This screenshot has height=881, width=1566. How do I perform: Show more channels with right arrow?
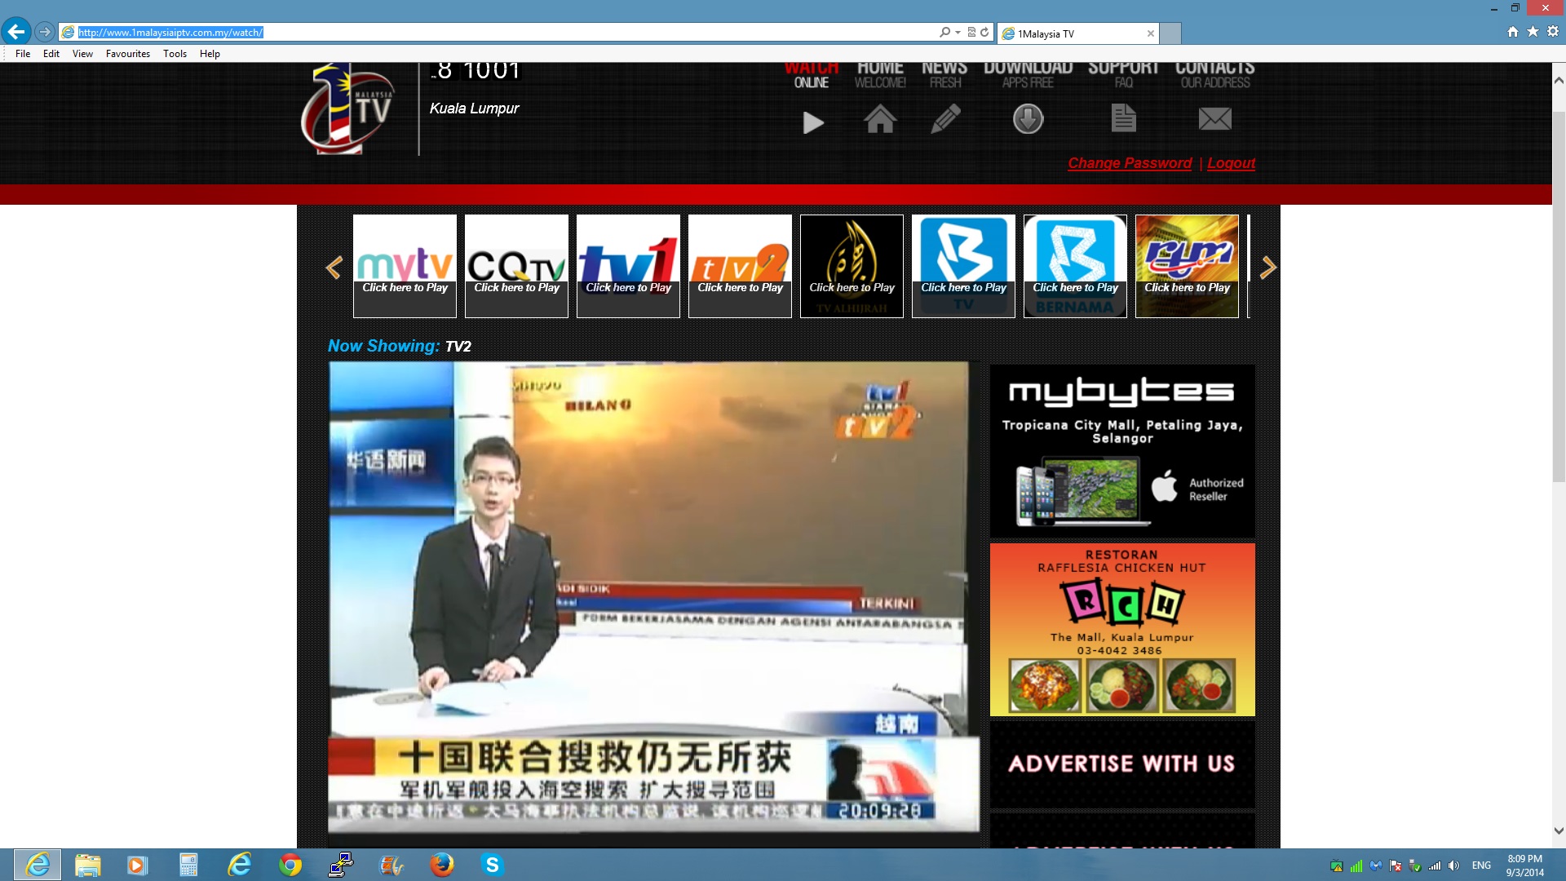[1268, 268]
